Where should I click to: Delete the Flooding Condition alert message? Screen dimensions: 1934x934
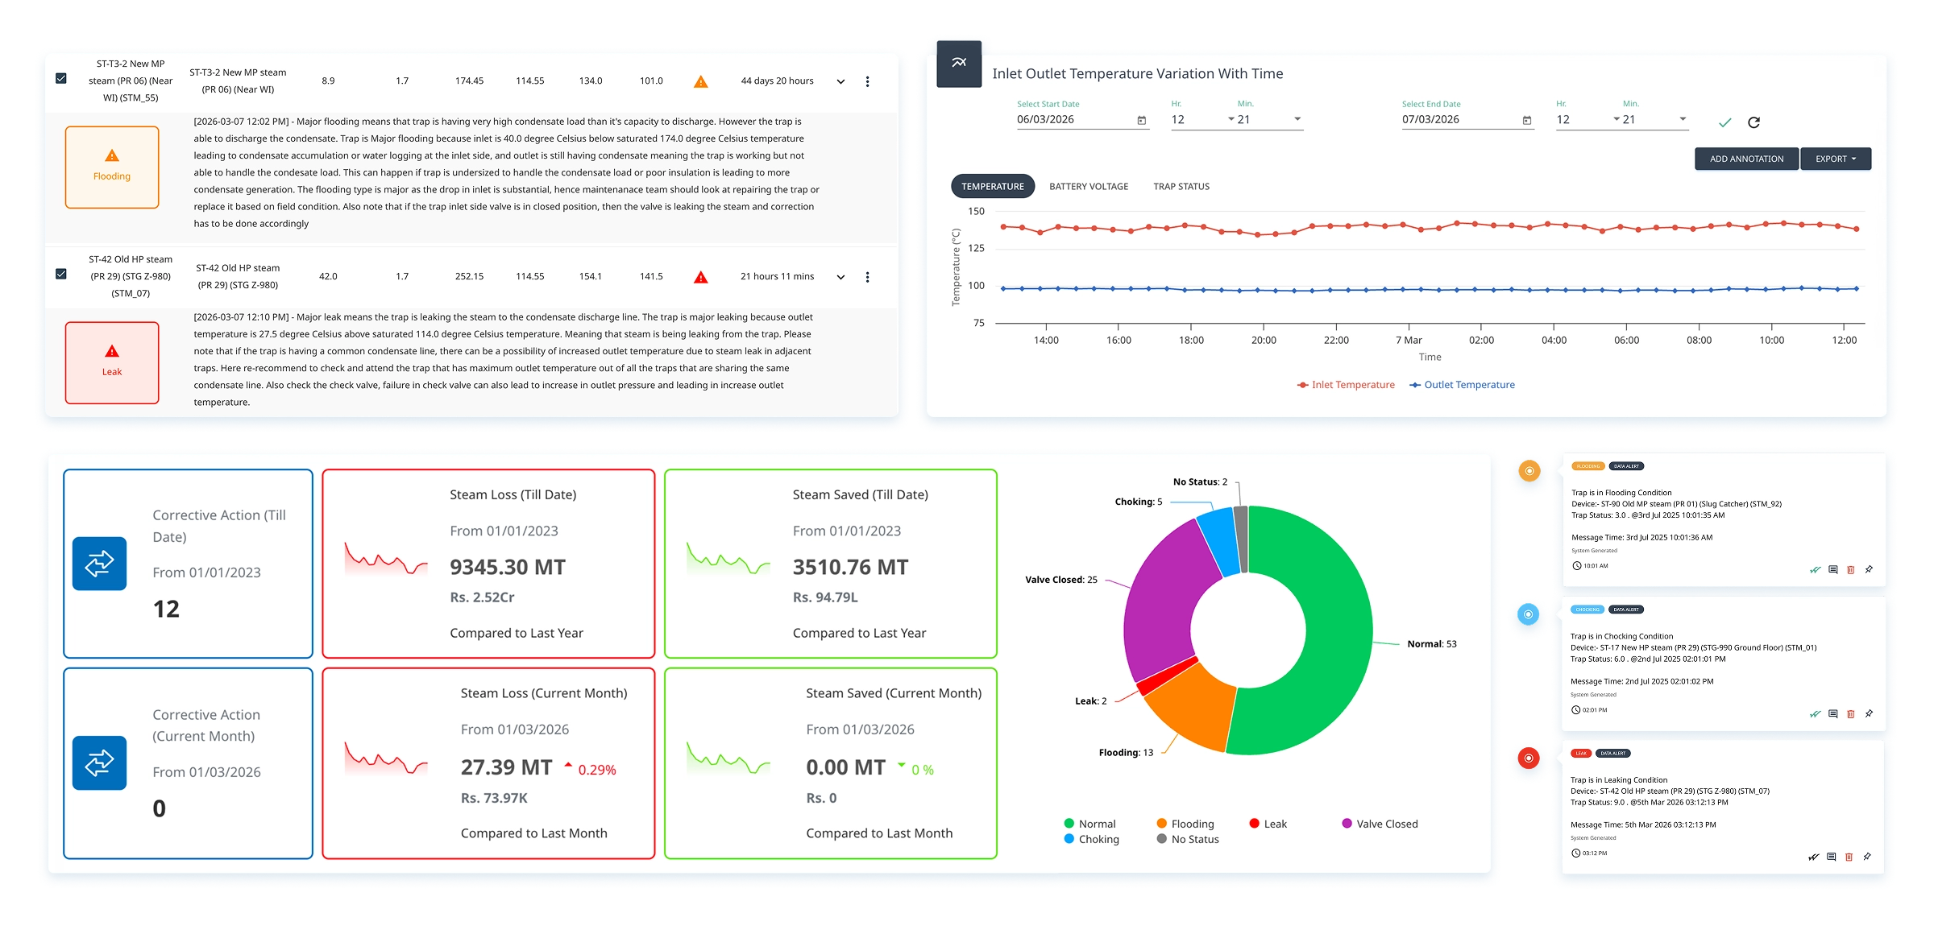[1850, 570]
